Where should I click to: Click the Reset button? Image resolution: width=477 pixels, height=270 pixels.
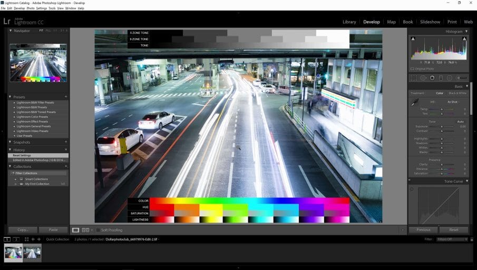pos(453,230)
